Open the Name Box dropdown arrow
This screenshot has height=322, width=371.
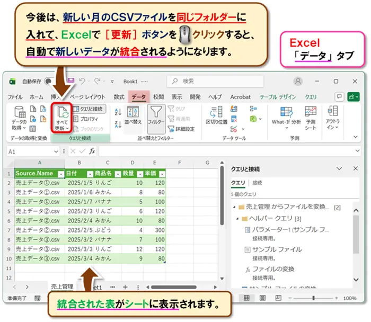tap(56, 151)
